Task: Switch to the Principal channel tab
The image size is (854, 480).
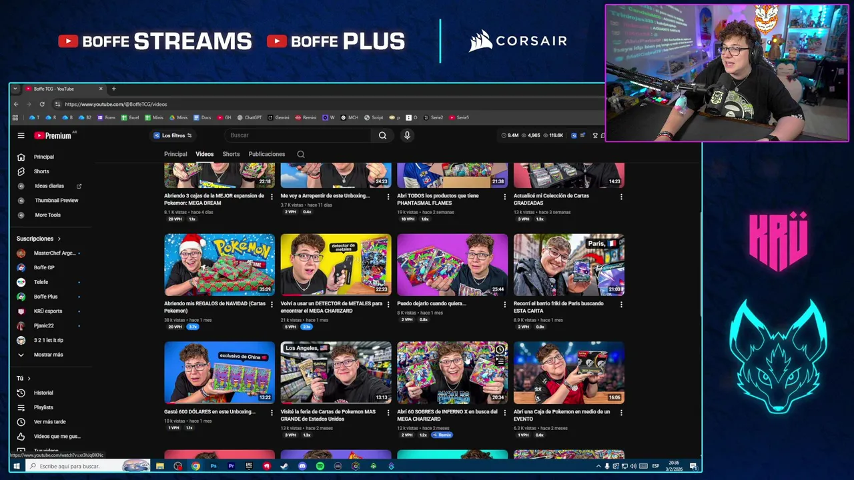Action: (175, 154)
